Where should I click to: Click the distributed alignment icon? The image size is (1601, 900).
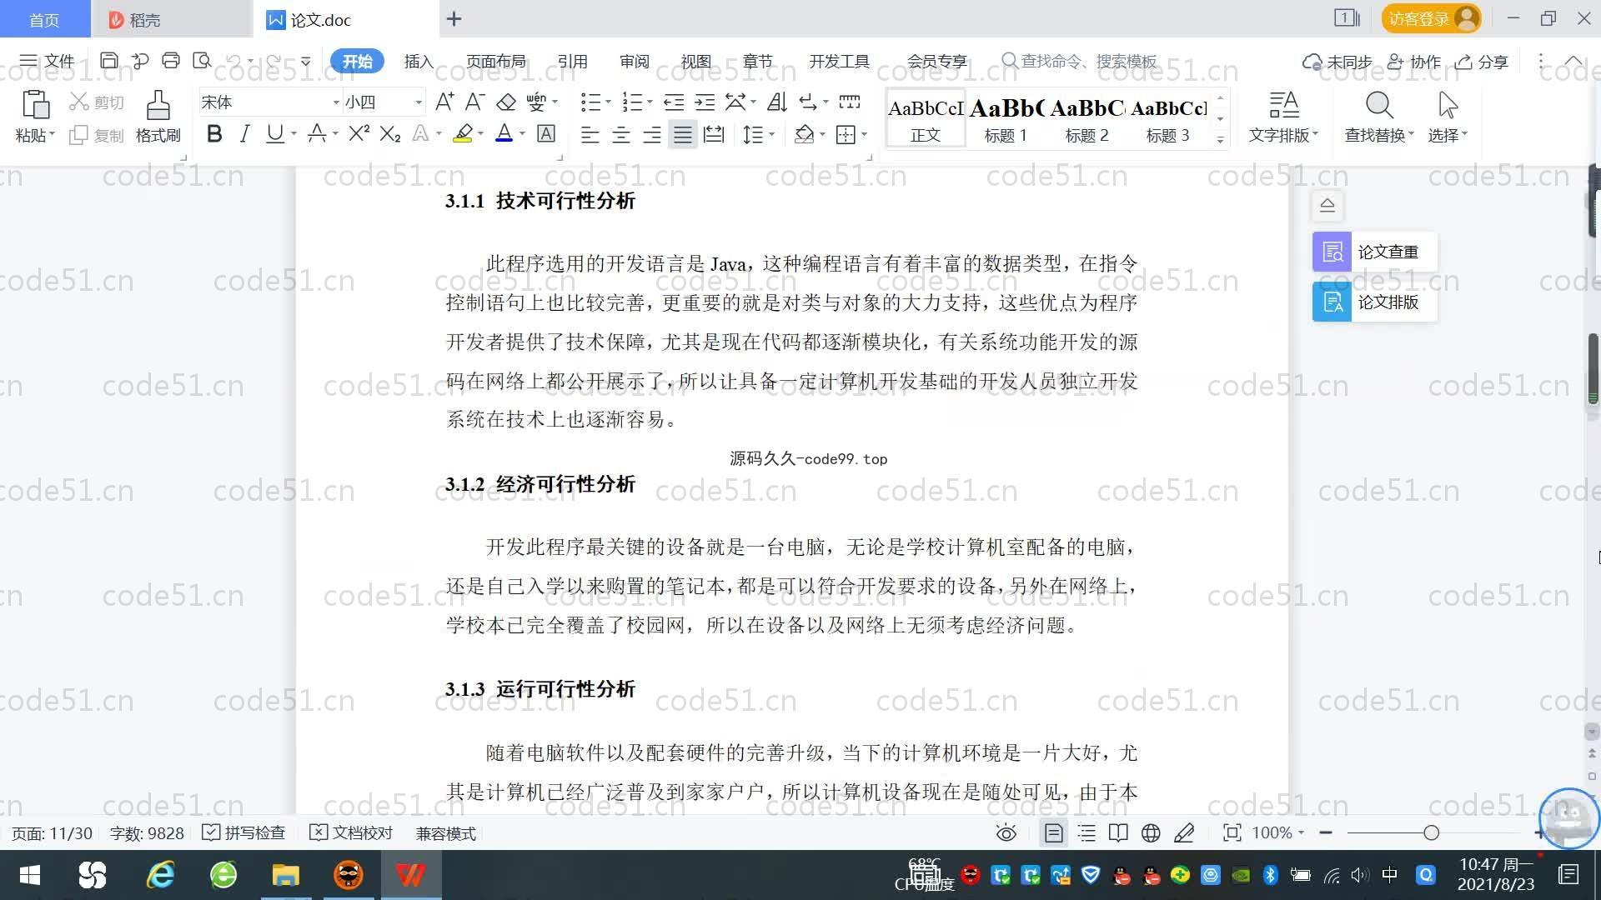[714, 134]
